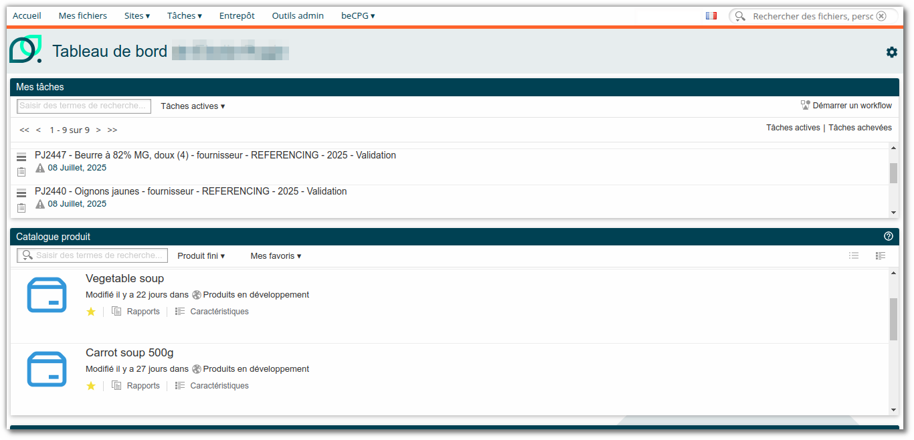Screen dimensions: 914x440
Task: Go to the Entrepôt menu item
Action: click(237, 15)
